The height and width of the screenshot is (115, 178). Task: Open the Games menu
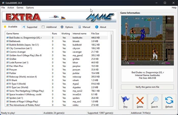(20, 8)
